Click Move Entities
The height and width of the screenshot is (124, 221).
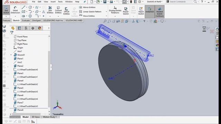click(87, 16)
